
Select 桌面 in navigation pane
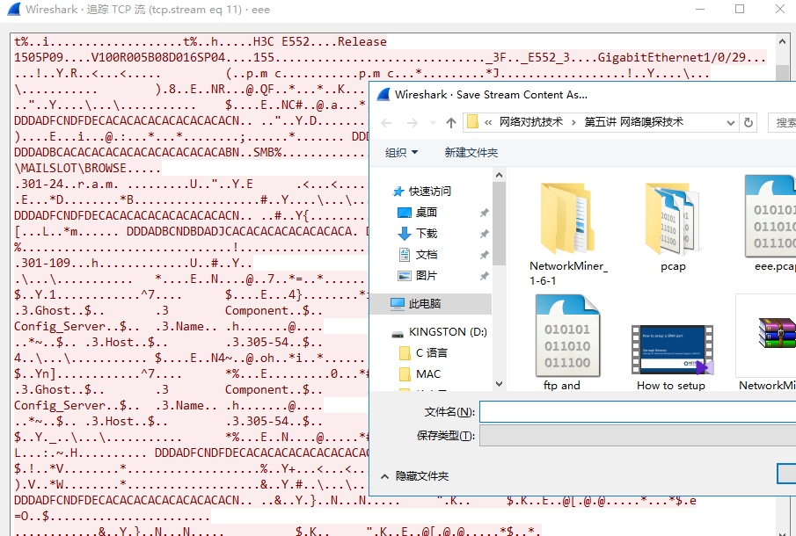click(x=417, y=213)
